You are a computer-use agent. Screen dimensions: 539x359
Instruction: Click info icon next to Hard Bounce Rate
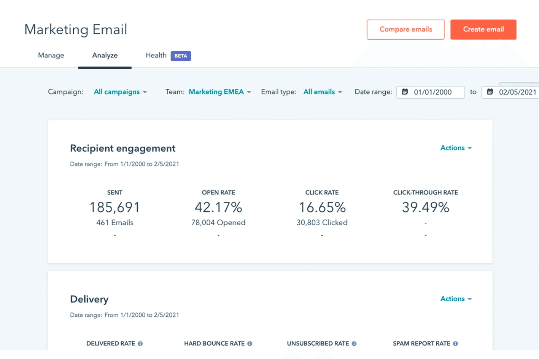point(250,343)
